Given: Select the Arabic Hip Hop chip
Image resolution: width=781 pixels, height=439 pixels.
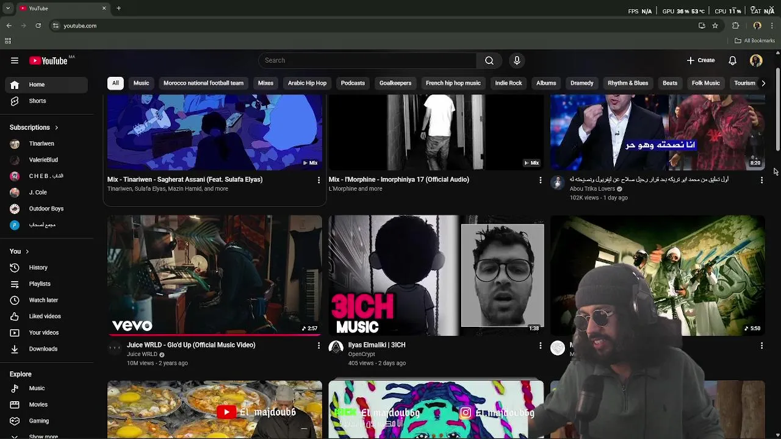Looking at the screenshot, I should (307, 83).
